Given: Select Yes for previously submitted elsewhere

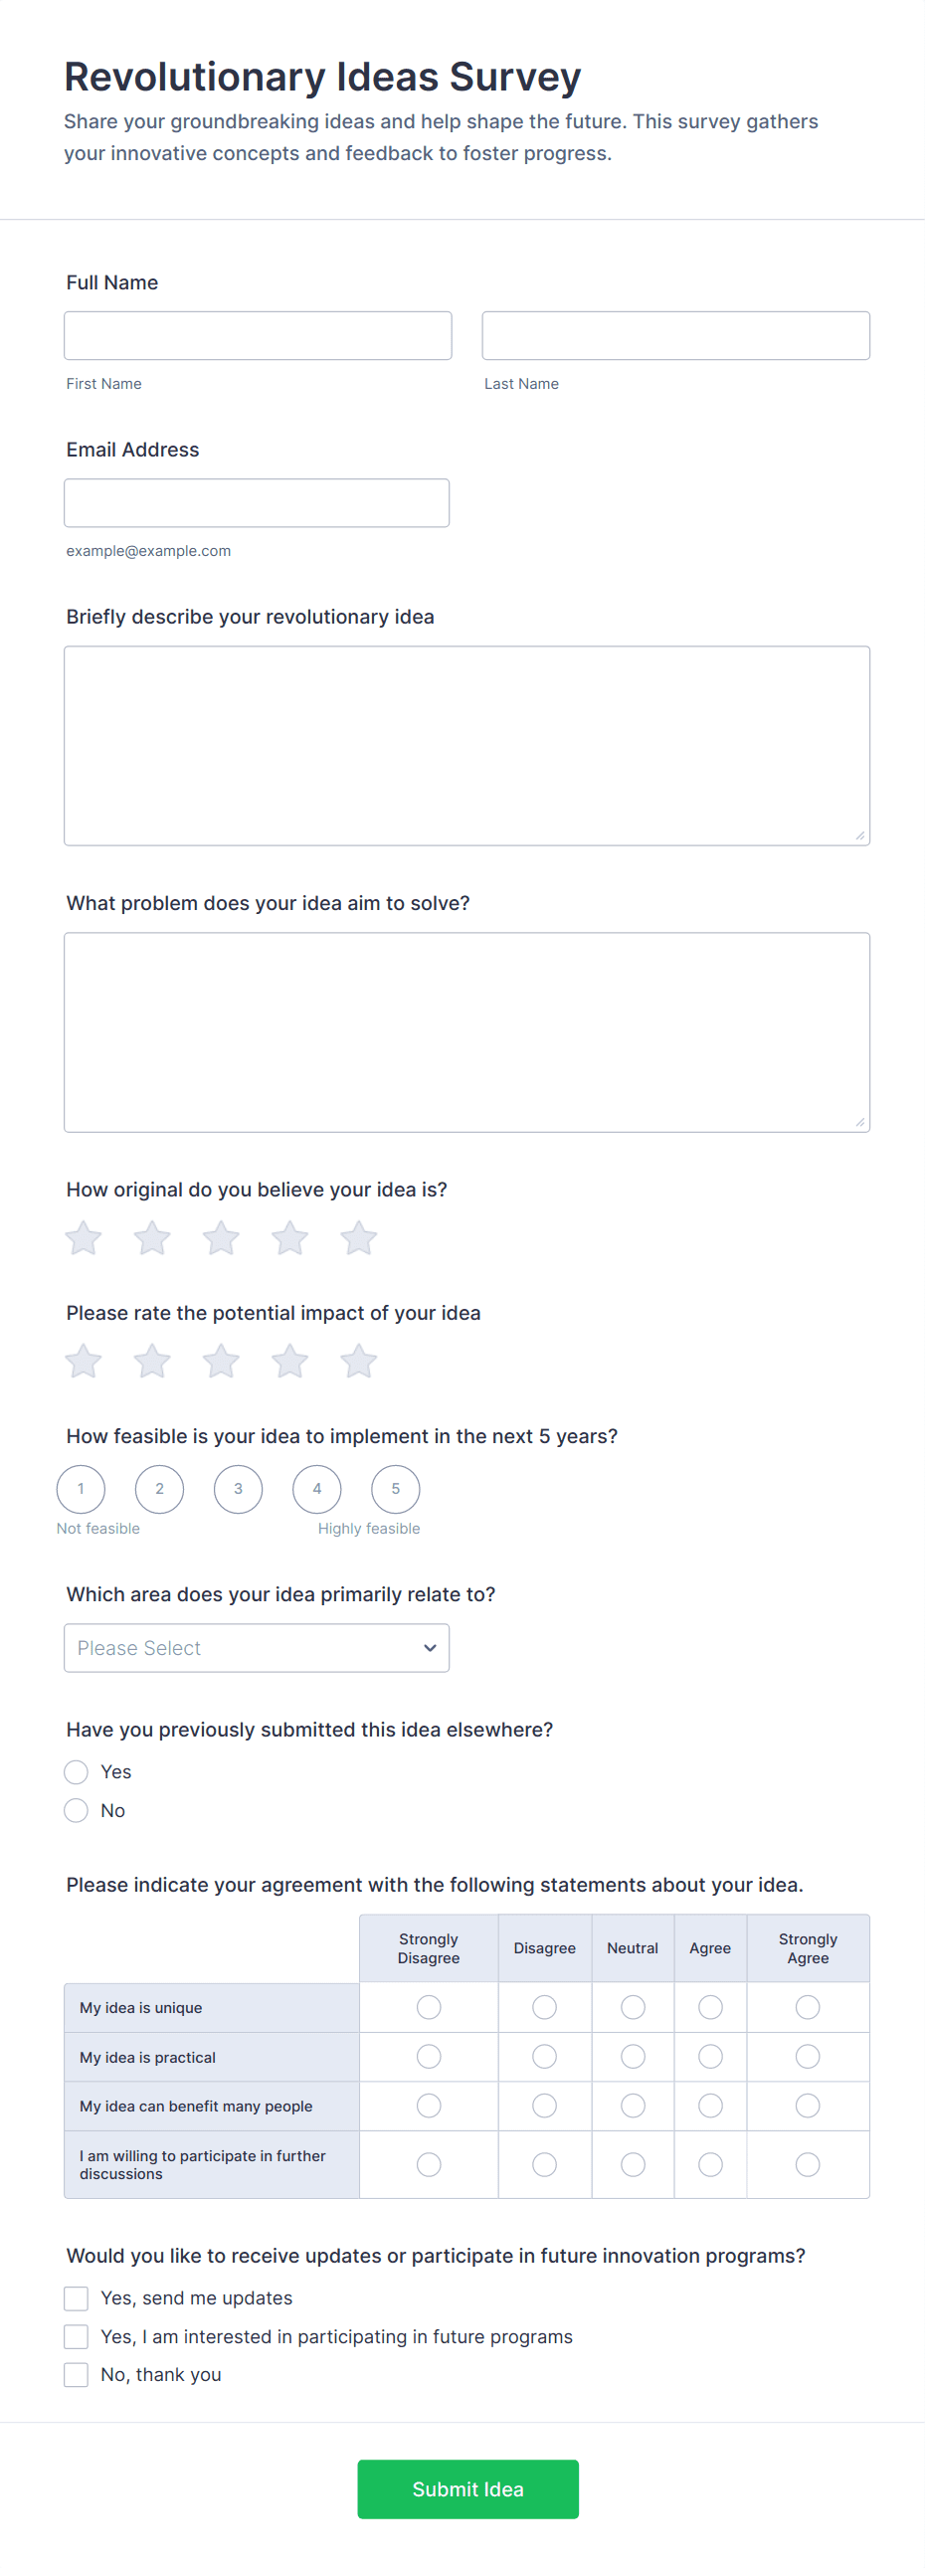Looking at the screenshot, I should (x=77, y=1771).
